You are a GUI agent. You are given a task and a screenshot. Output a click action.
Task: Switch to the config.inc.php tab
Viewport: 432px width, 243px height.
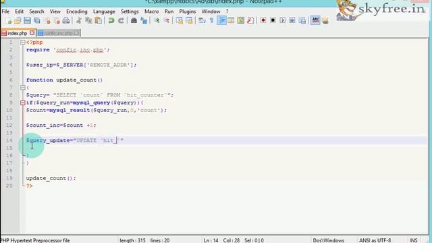[x=58, y=33]
